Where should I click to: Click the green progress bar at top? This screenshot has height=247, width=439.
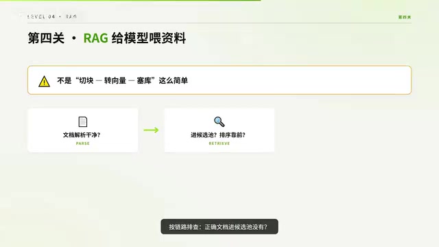[x=130, y=1]
